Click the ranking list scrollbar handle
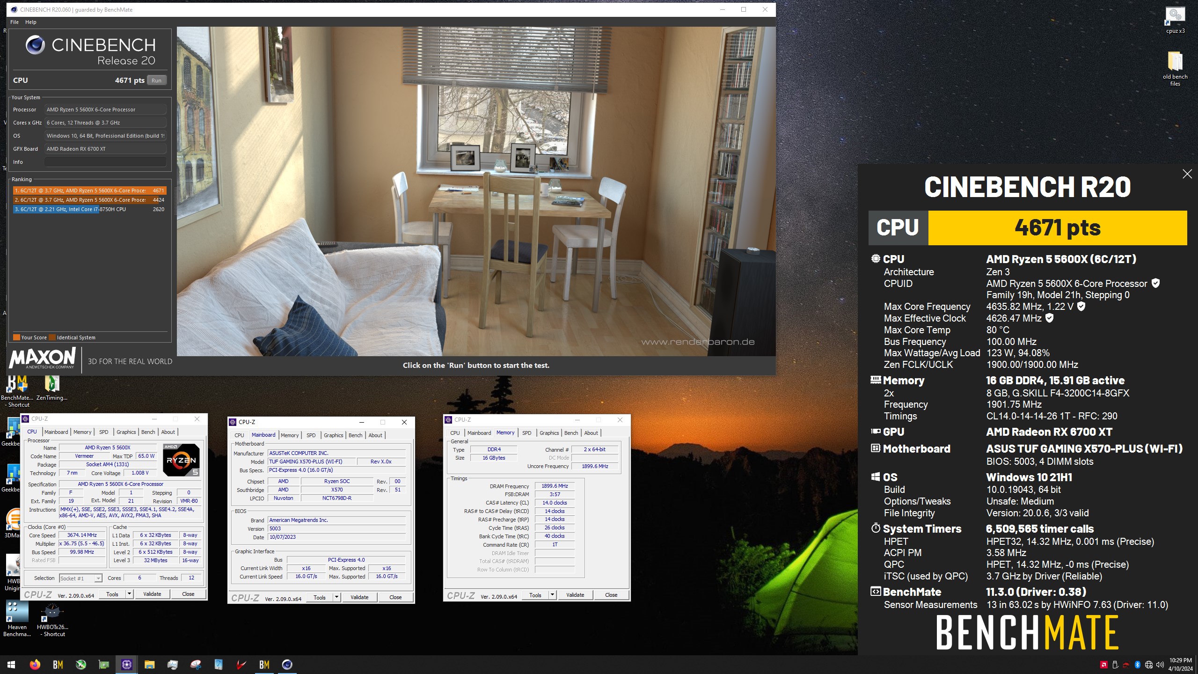Screen dimensions: 1198x674 click(176, 201)
